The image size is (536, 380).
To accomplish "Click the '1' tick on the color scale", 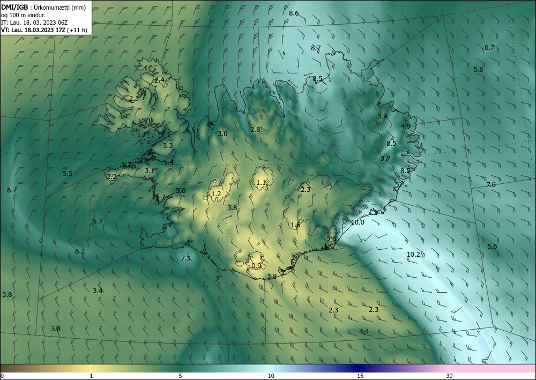I will point(91,376).
